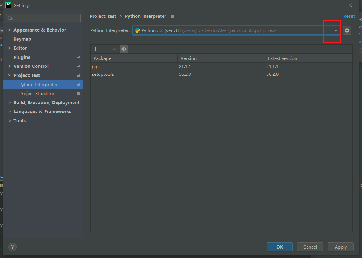Sort by the Package column header
The width and height of the screenshot is (362, 258).
(134, 58)
